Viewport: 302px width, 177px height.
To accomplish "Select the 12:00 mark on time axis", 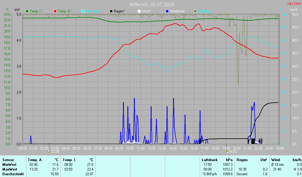I will pyautogui.click(x=151, y=148).
